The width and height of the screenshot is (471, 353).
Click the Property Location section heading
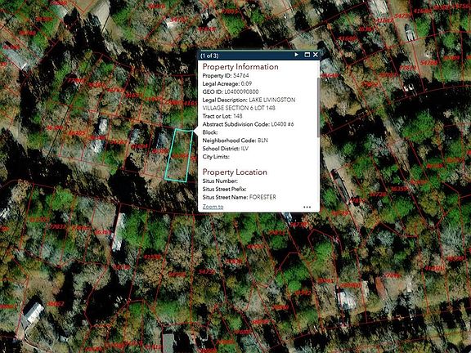coord(235,172)
